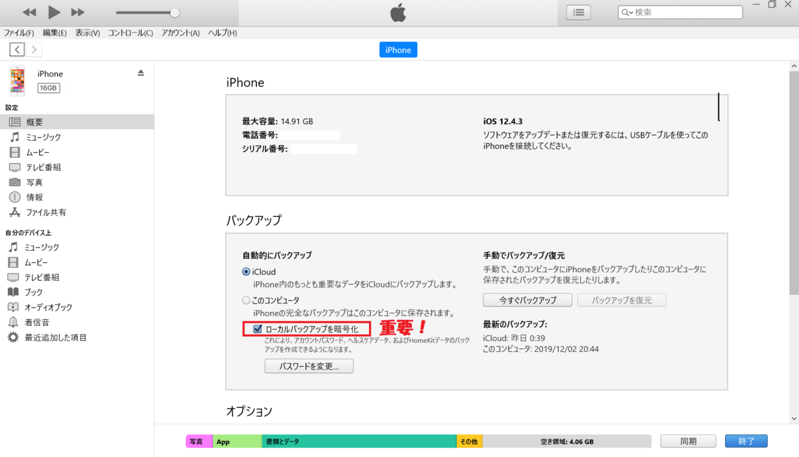Open the アカウント(A) menu
The height and width of the screenshot is (457, 799).
[x=180, y=33]
